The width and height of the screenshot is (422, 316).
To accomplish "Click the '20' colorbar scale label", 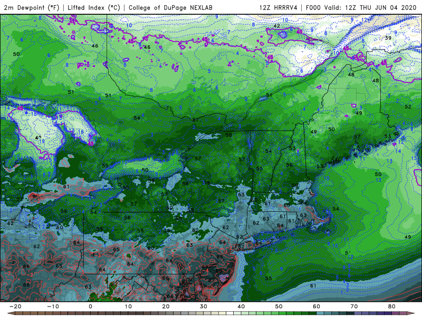I will click(166, 307).
